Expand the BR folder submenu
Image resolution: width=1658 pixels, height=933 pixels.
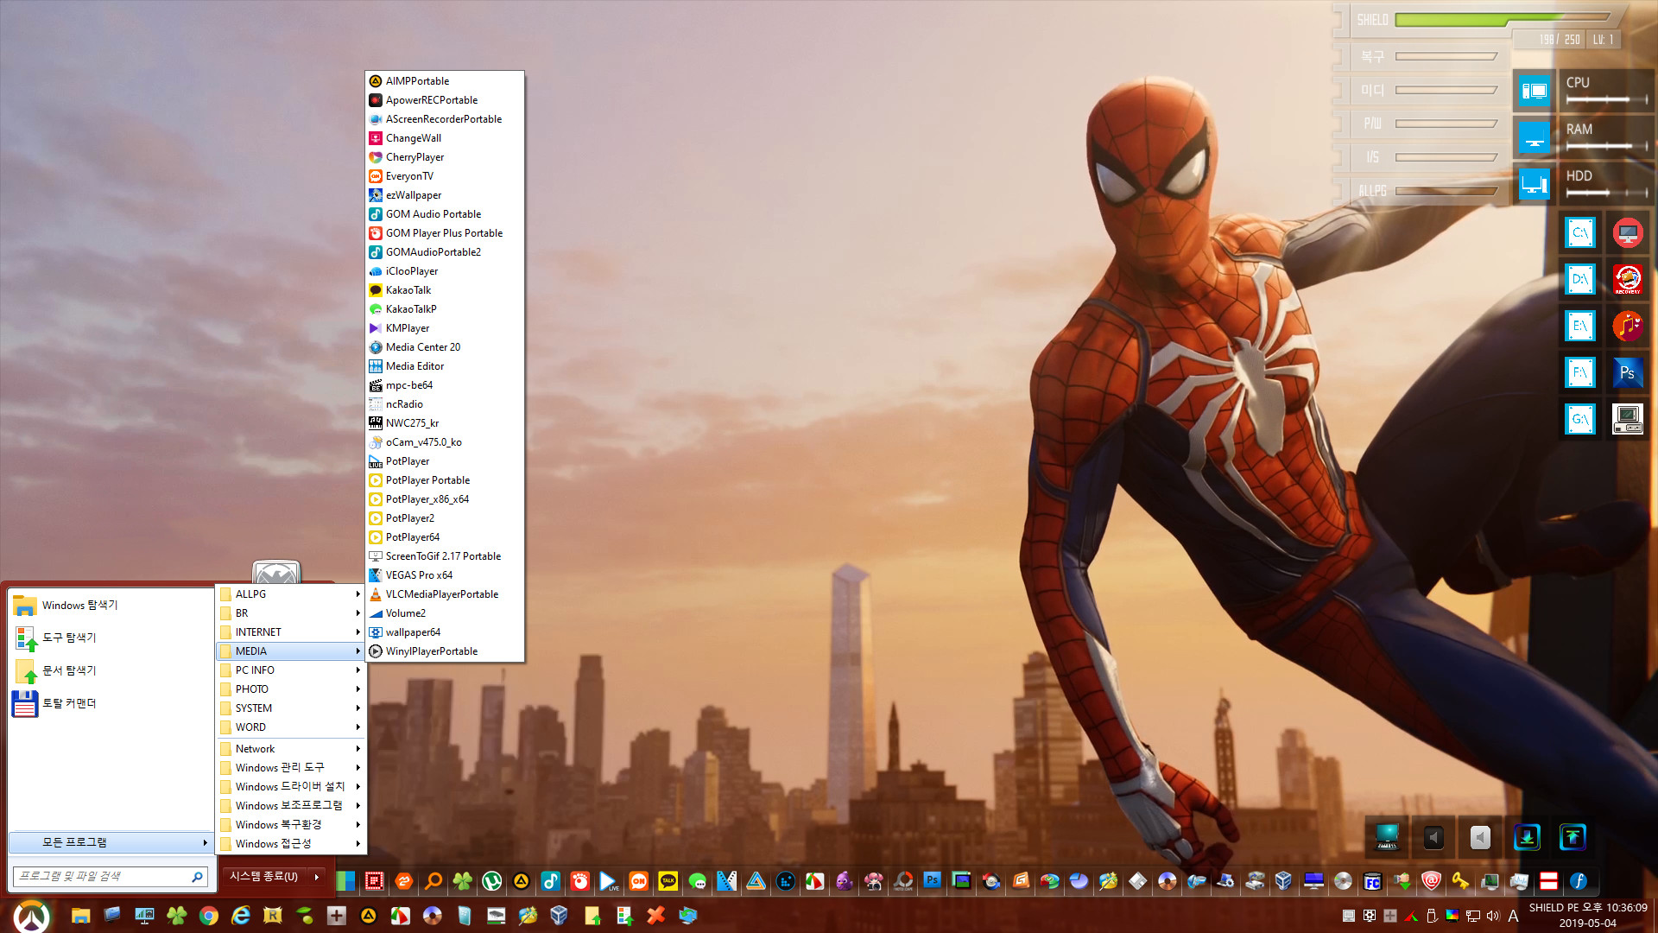pyautogui.click(x=291, y=613)
